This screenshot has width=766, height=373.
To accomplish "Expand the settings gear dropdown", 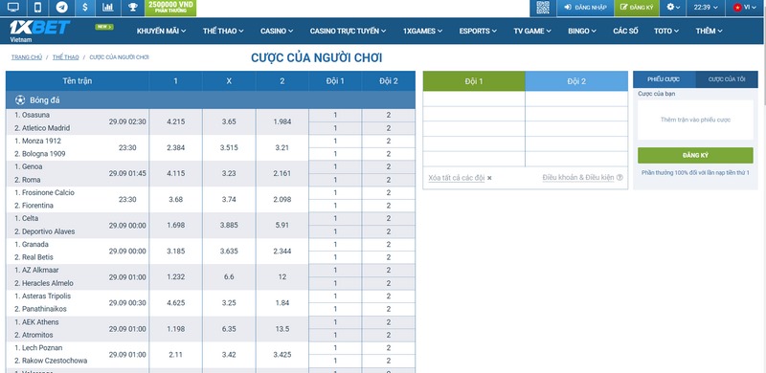I will pos(673,8).
